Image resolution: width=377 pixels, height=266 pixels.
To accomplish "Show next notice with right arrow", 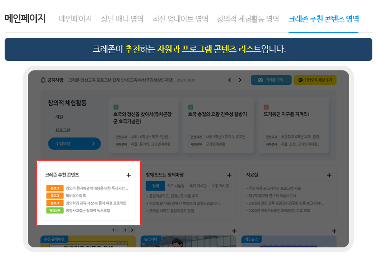I will [x=240, y=80].
